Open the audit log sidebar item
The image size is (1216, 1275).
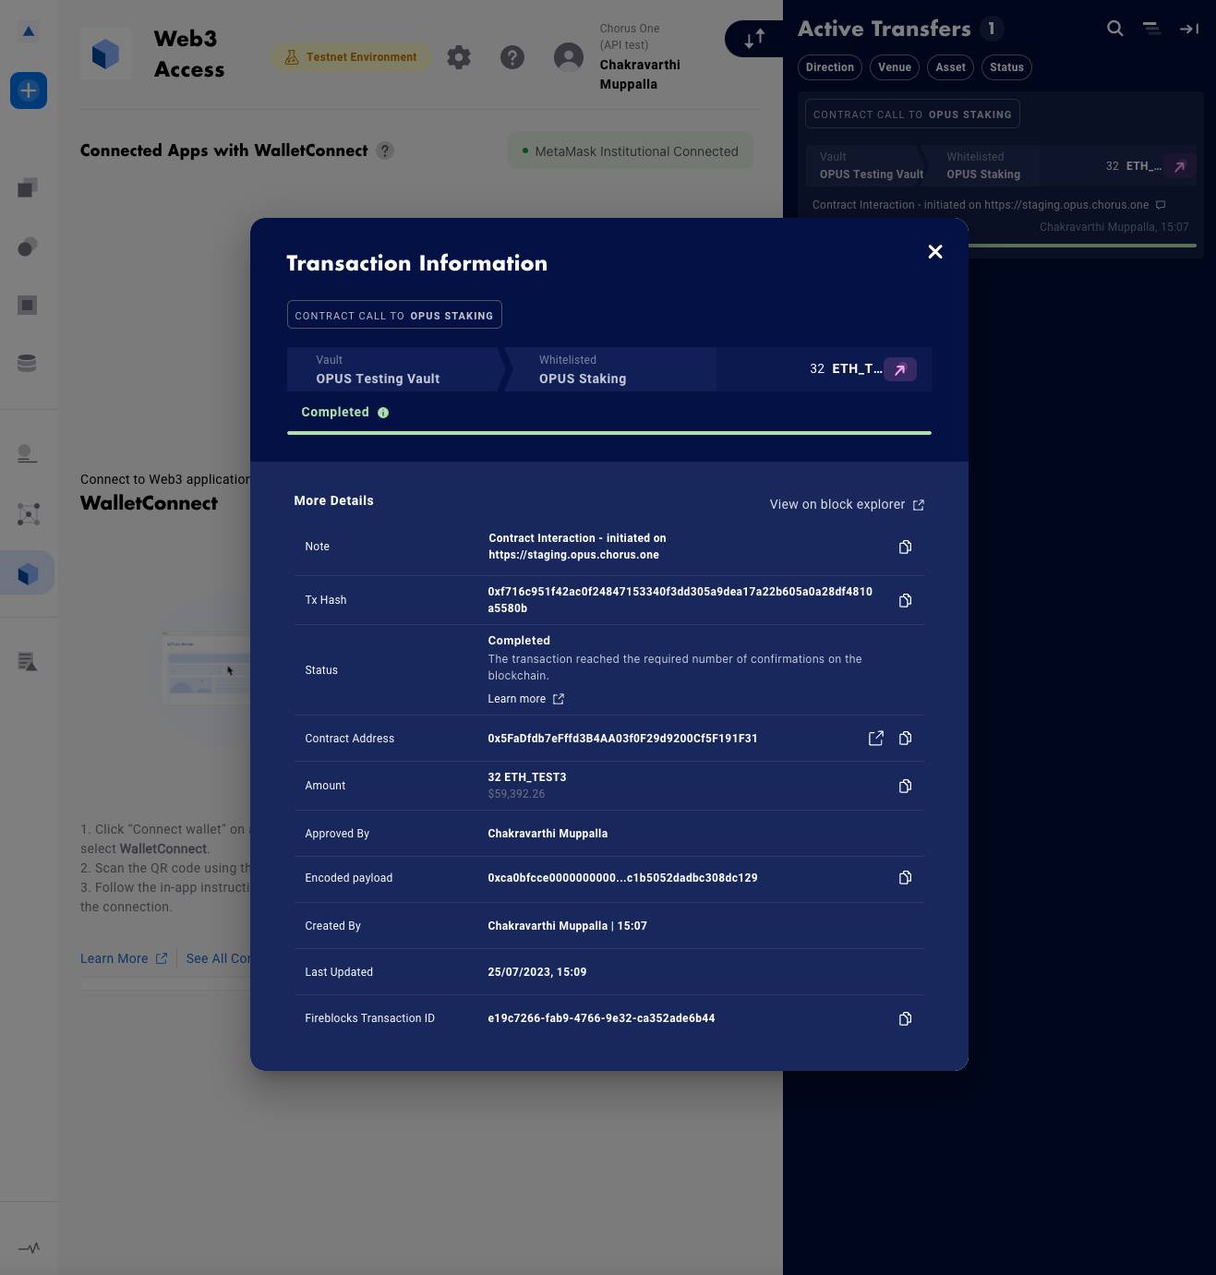28,661
